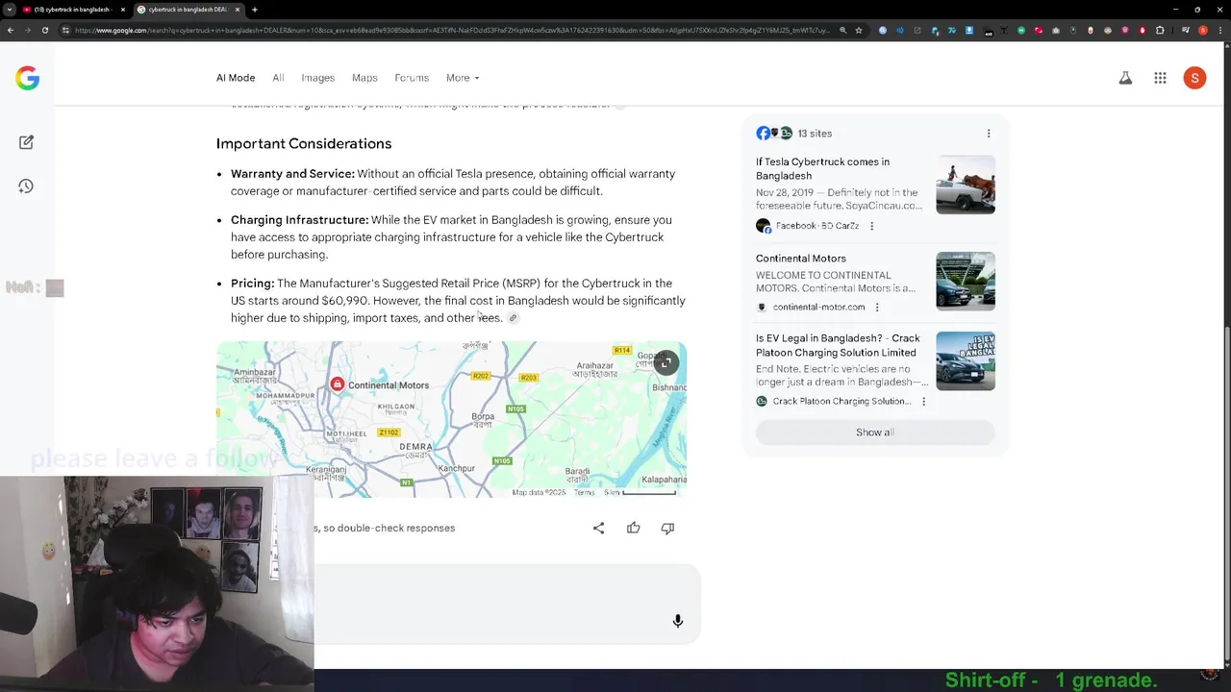Image resolution: width=1231 pixels, height=692 pixels.
Task: Open tab search dropdown arrow
Action: point(10,10)
